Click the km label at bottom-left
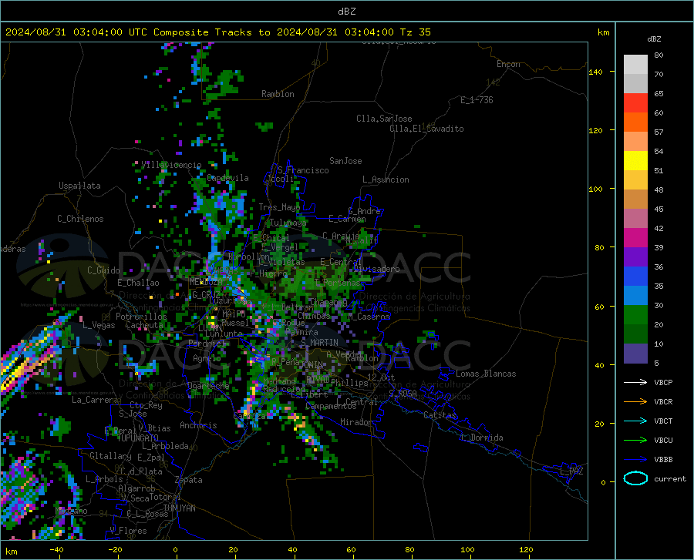 point(11,552)
